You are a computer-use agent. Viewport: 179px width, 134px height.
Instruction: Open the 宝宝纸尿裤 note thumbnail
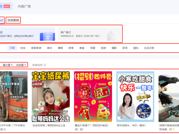tap(51, 97)
